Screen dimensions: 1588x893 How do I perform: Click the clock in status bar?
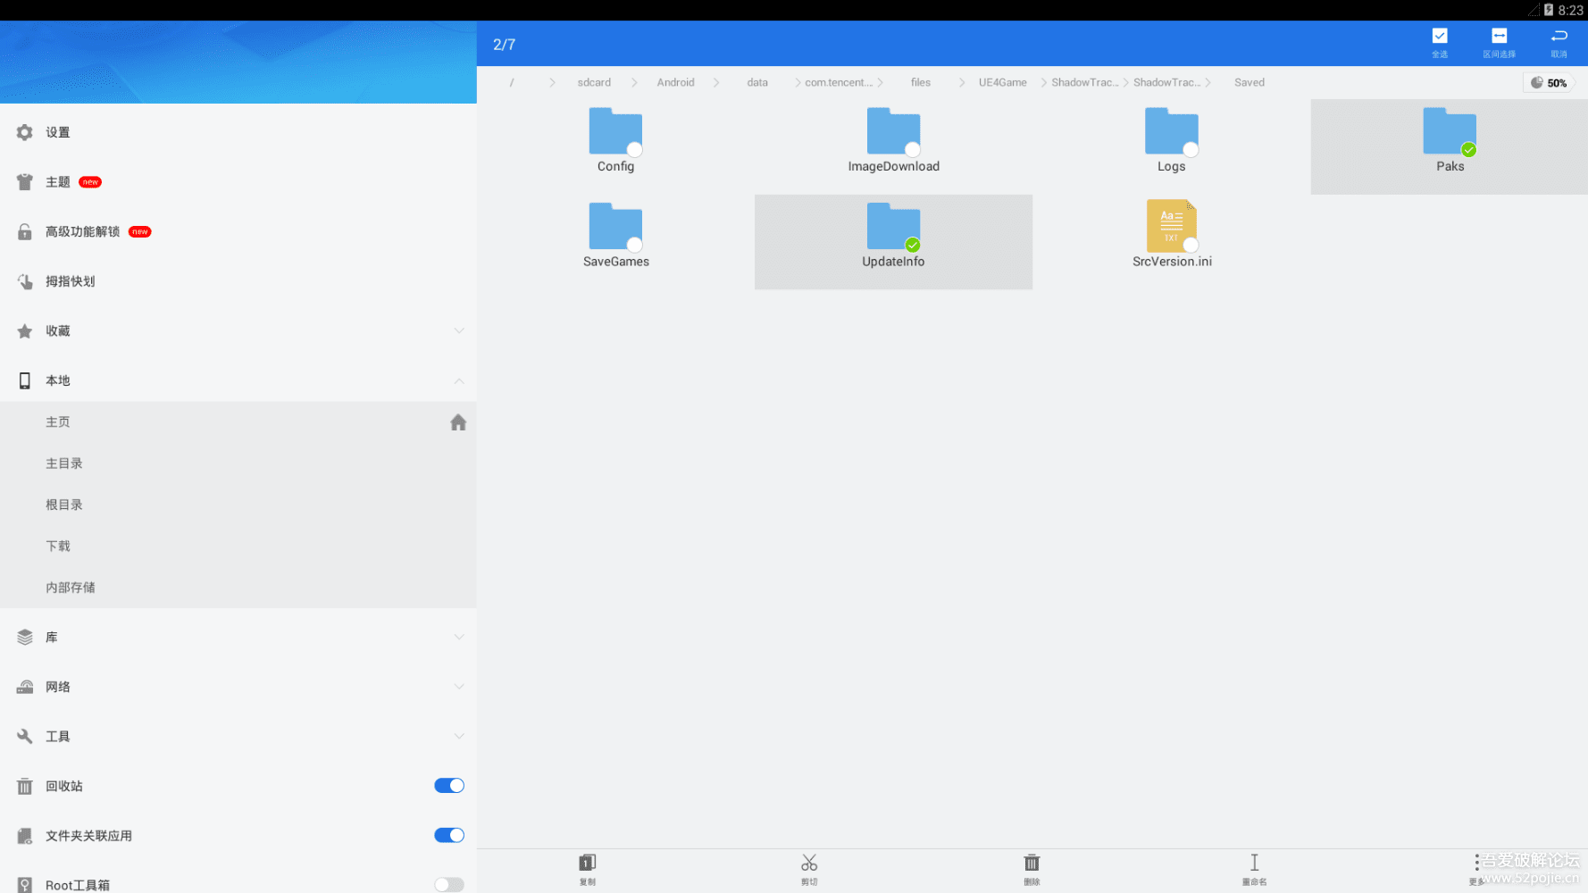point(1570,11)
